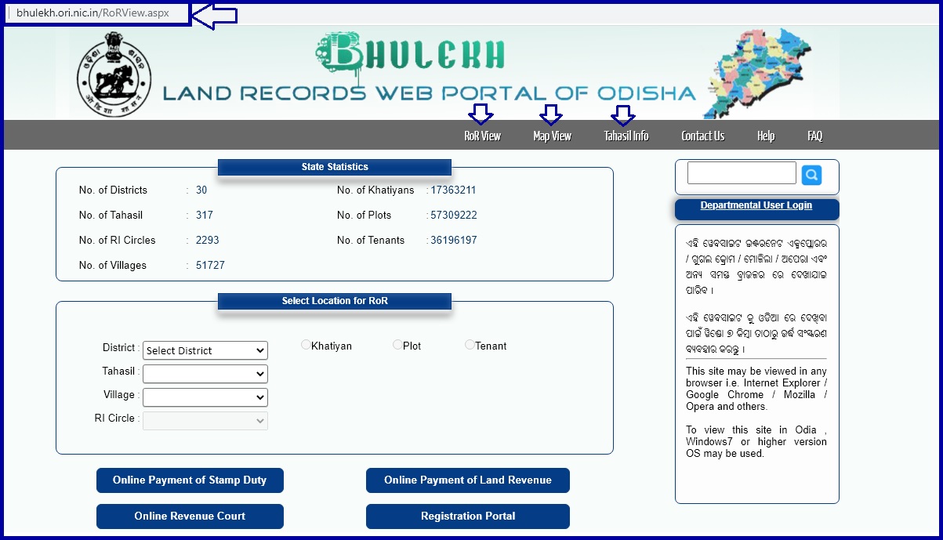
Task: Choose the Tenant radio option
Action: click(x=470, y=345)
